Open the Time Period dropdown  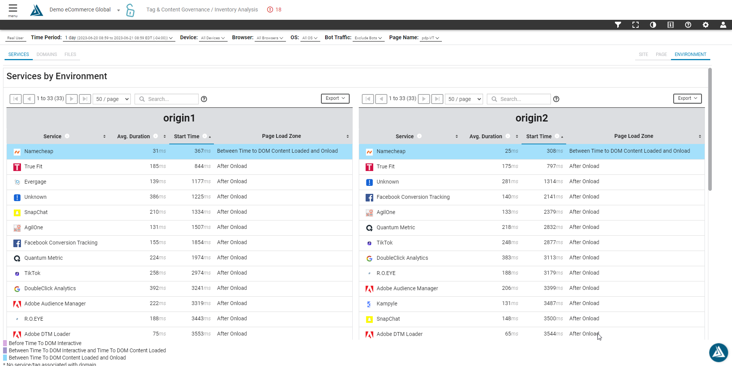pos(119,38)
